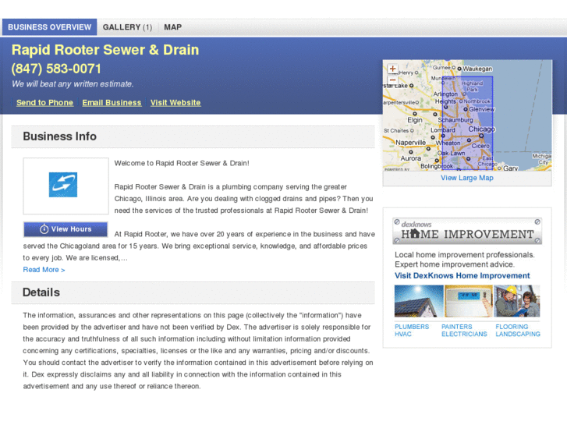Screen dimensions: 567x425
Task: Open the Gallery (1) tab
Action: (127, 27)
